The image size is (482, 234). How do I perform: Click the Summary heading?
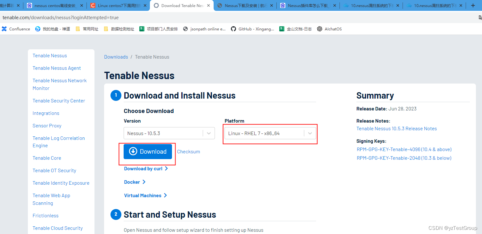pos(375,95)
